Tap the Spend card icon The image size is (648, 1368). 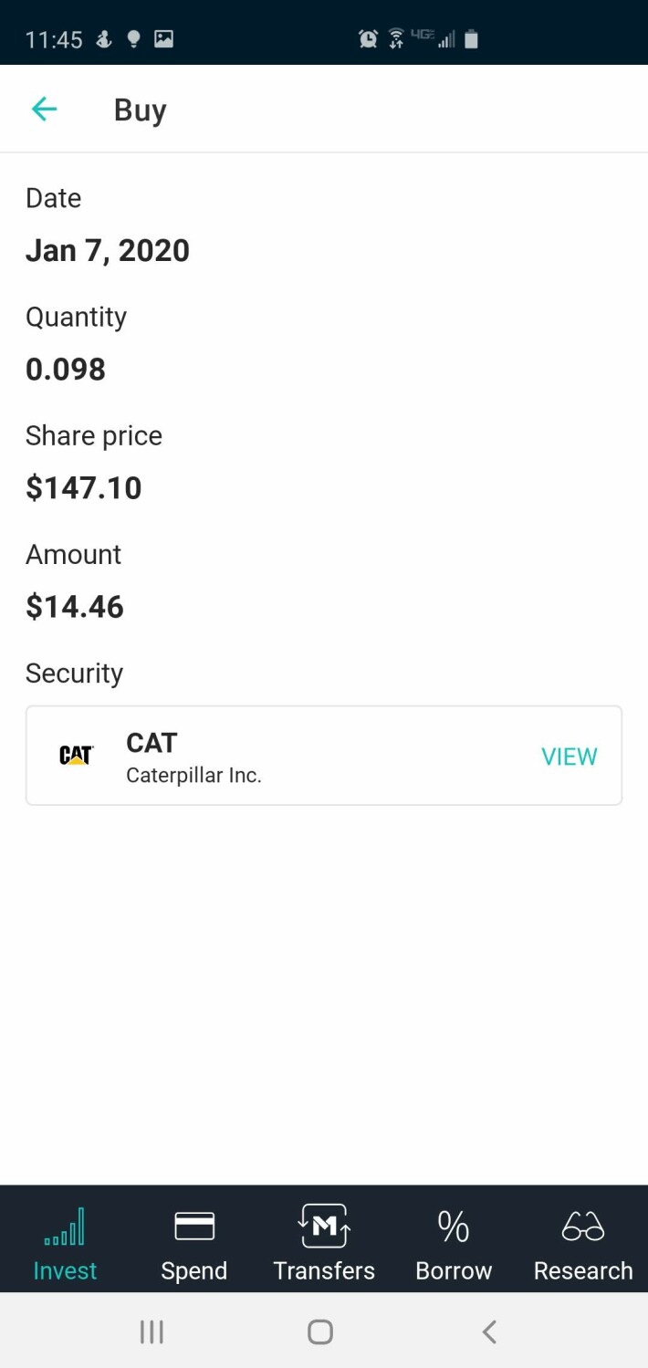[x=194, y=1226]
